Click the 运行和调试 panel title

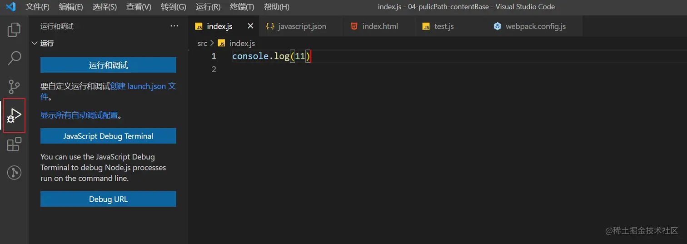[x=57, y=26]
